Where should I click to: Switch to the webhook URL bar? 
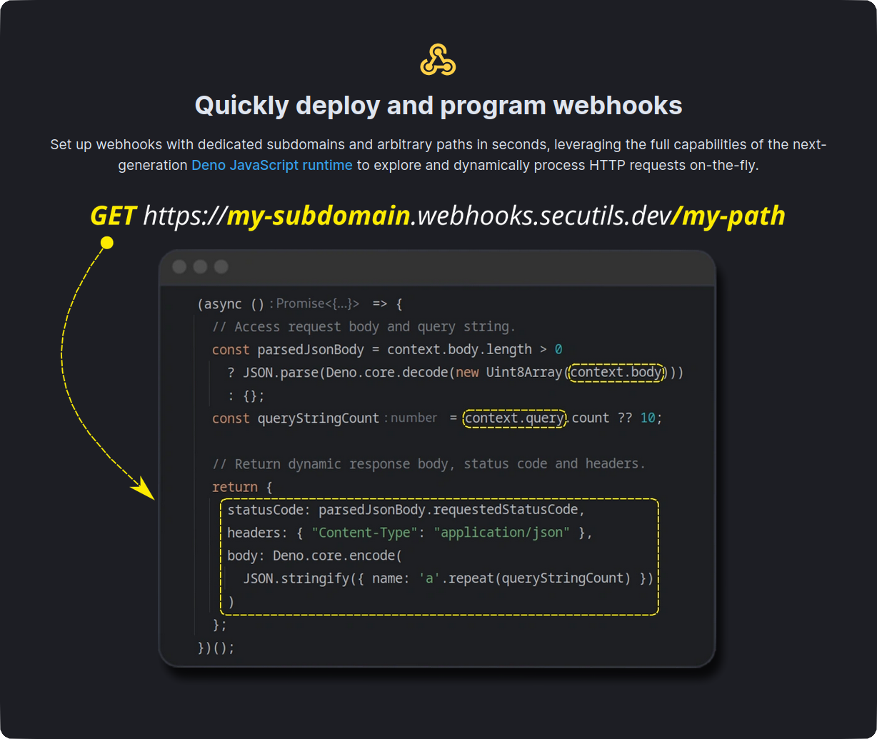(x=437, y=216)
